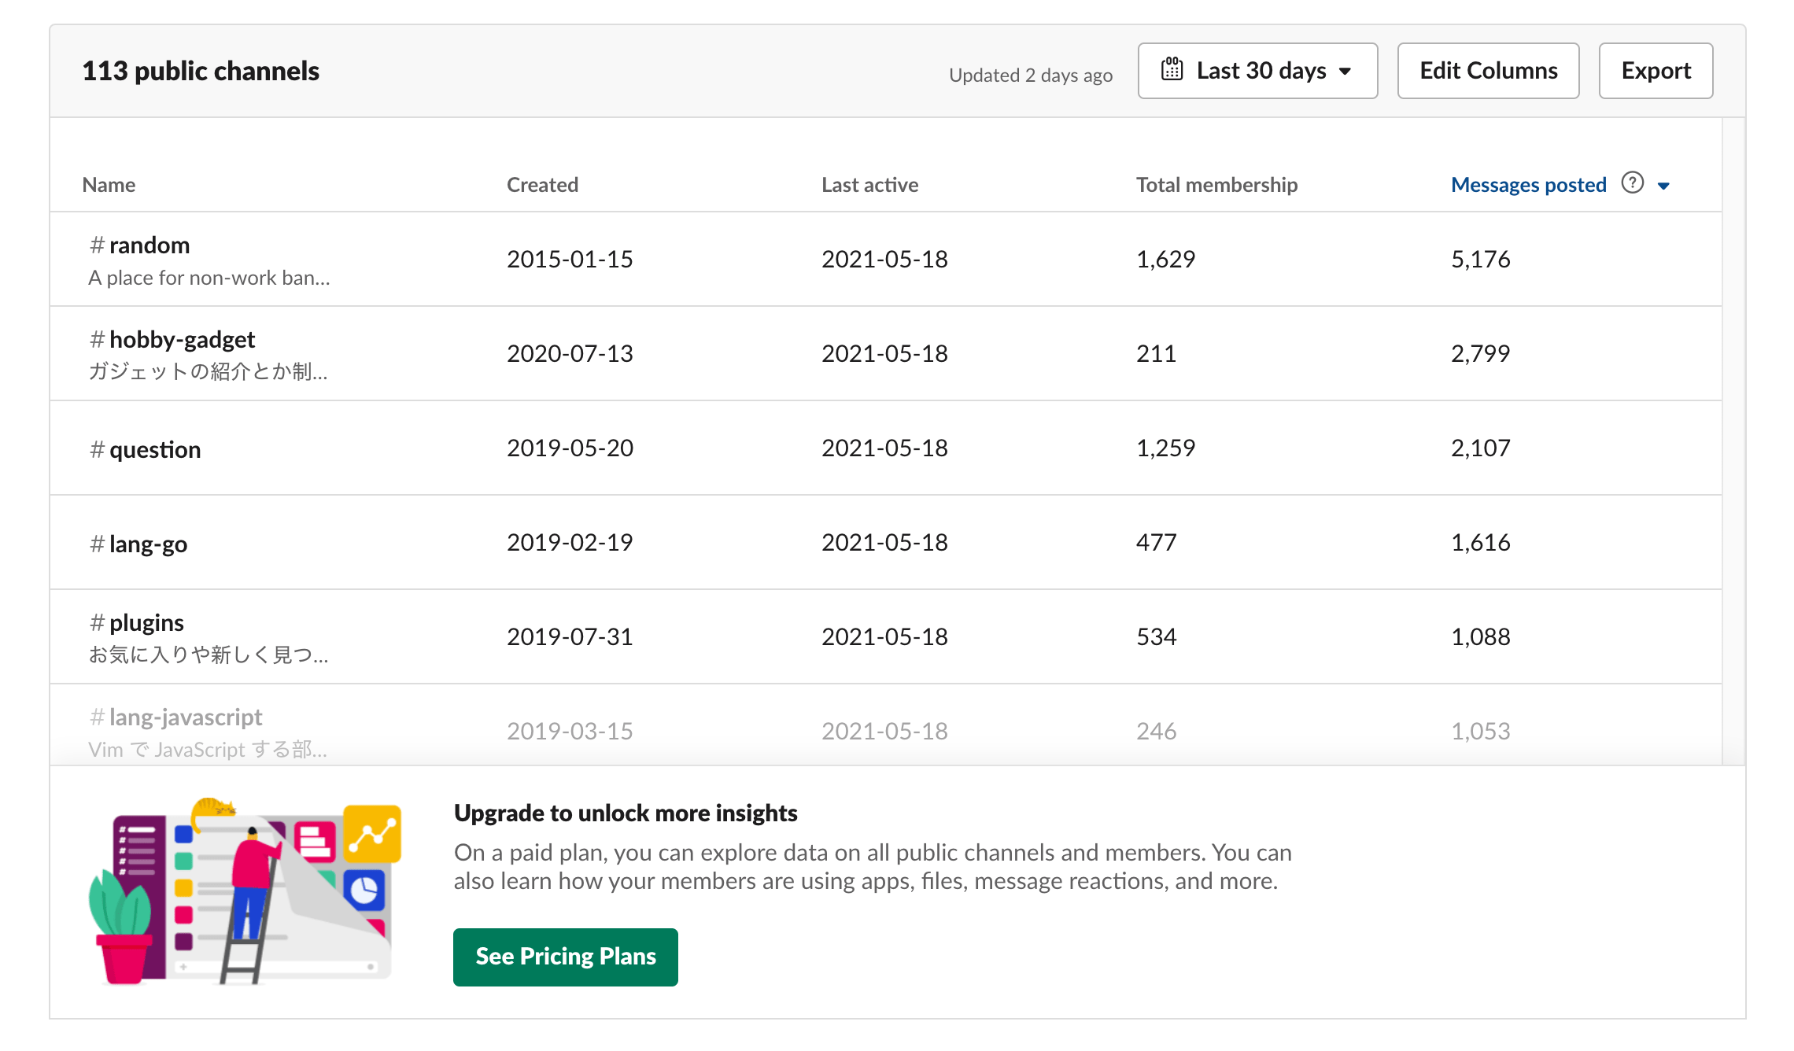
Task: Open the #plugins channel row
Action: point(146,623)
